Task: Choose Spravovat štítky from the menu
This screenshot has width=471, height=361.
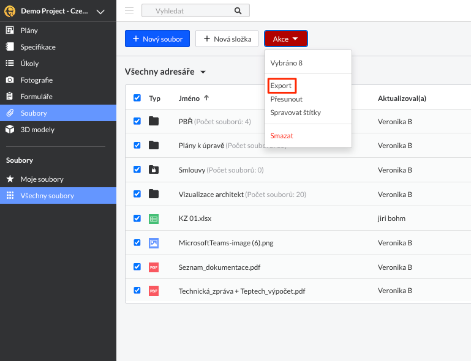Action: click(x=296, y=113)
